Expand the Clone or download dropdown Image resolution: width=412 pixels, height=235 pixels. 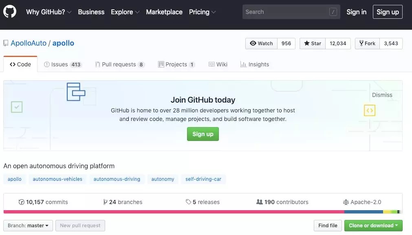point(373,226)
